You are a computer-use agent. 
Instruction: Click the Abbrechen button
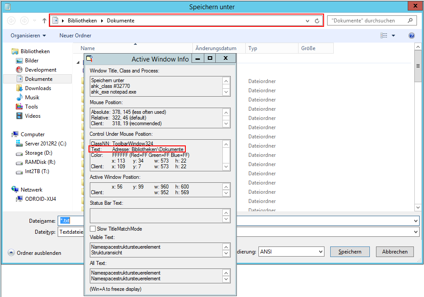395,252
